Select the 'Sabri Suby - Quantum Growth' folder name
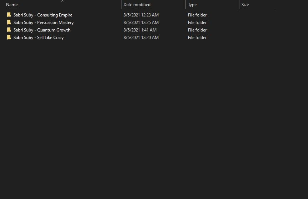 click(x=42, y=30)
